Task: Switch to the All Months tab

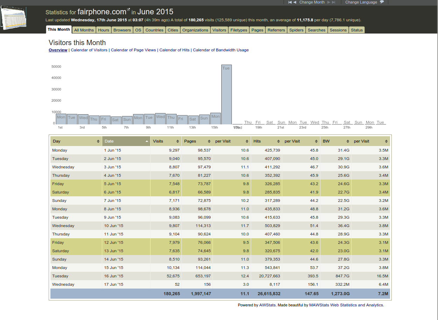Action: pyautogui.click(x=84, y=30)
